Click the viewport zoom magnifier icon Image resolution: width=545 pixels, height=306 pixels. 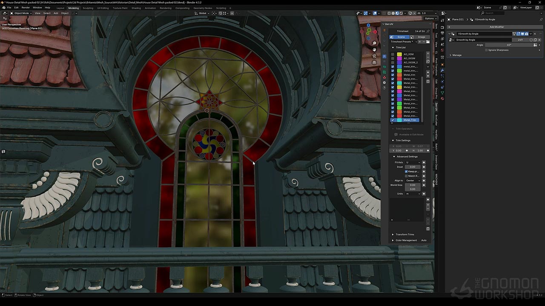pyautogui.click(x=374, y=43)
